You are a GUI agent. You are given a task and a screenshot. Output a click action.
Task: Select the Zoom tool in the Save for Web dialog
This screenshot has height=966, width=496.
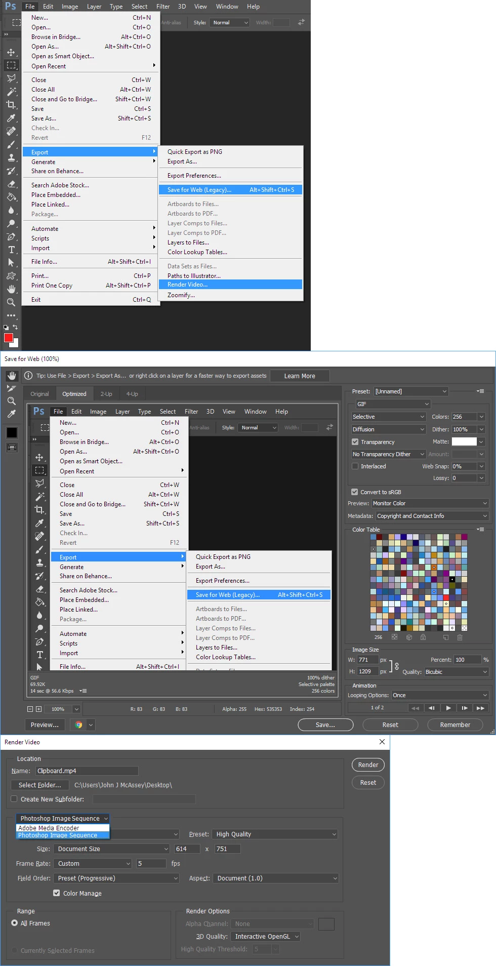12,401
